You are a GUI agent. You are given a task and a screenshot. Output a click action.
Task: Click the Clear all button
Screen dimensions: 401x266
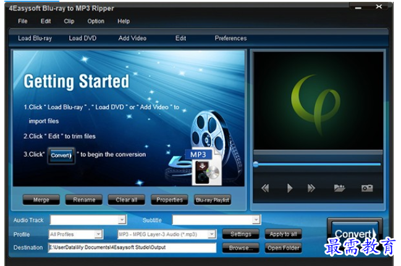(x=126, y=200)
